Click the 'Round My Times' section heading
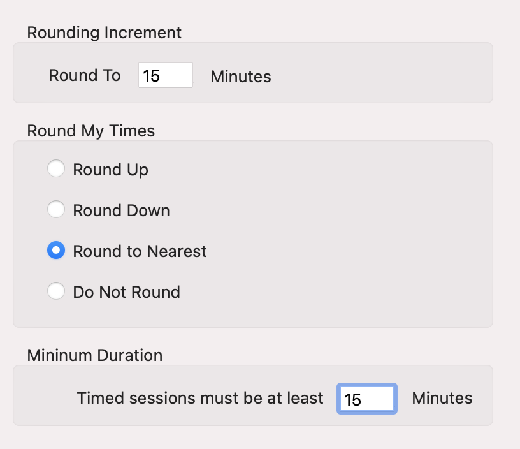This screenshot has height=449, width=520. coord(90,131)
